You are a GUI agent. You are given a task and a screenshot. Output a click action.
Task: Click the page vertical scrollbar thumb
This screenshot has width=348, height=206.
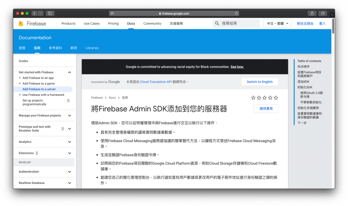pos(333,26)
